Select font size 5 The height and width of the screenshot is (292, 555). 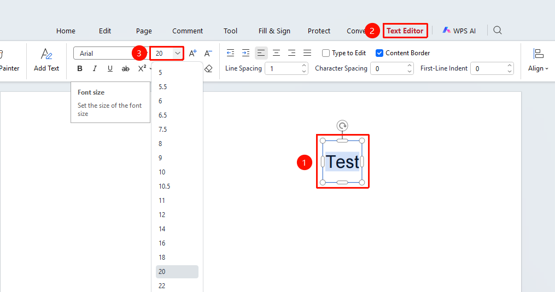(177, 73)
